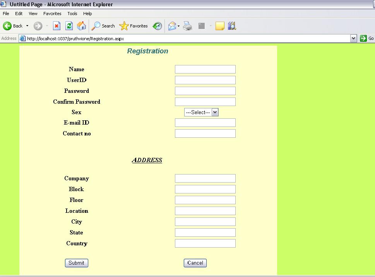Image resolution: width=375 pixels, height=277 pixels.
Task: Click the Floor text field
Action: (x=205, y=200)
